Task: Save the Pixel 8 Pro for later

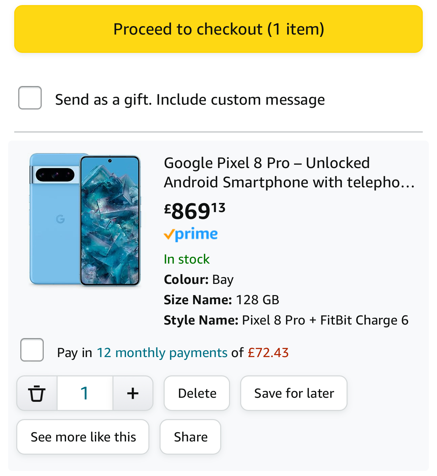Action: (x=294, y=393)
